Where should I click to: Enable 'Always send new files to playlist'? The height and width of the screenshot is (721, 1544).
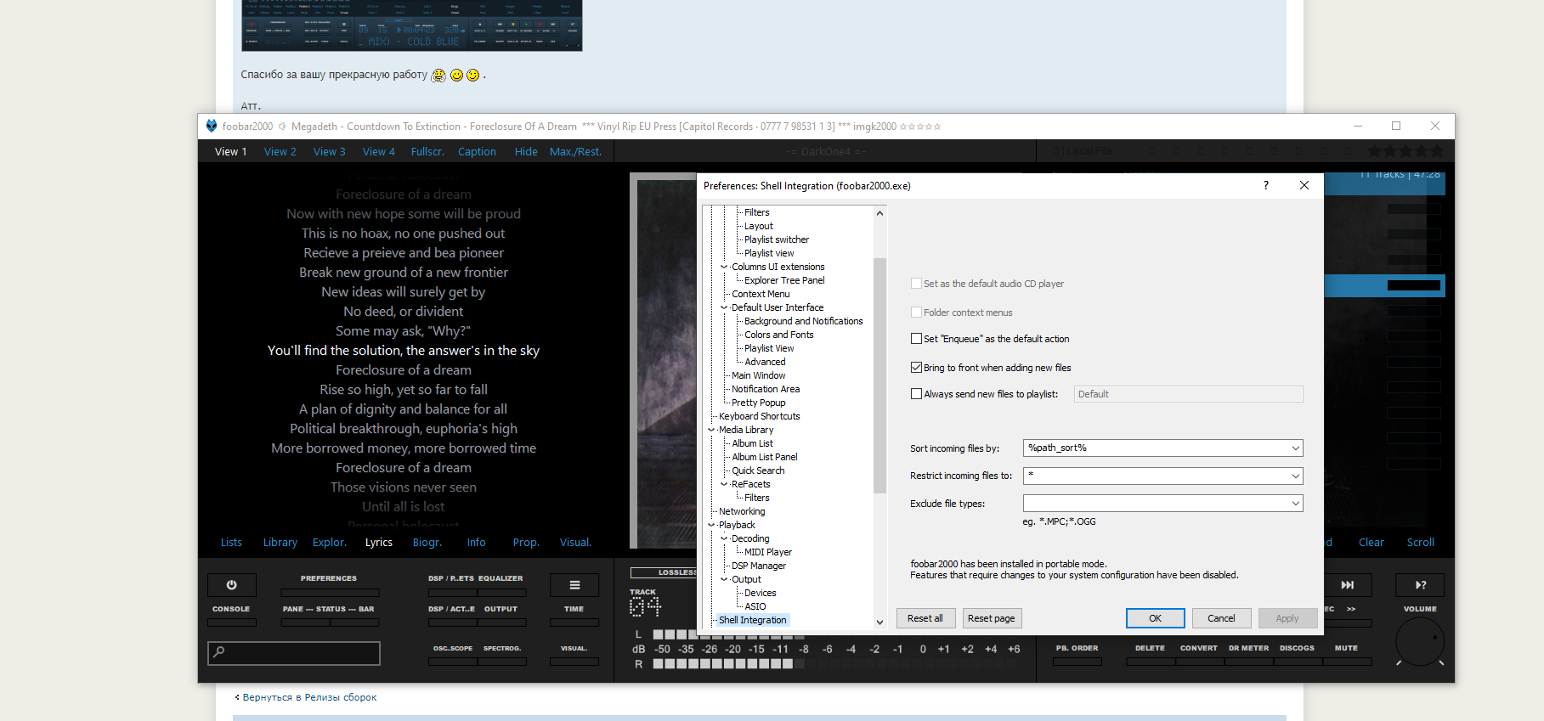pos(916,394)
